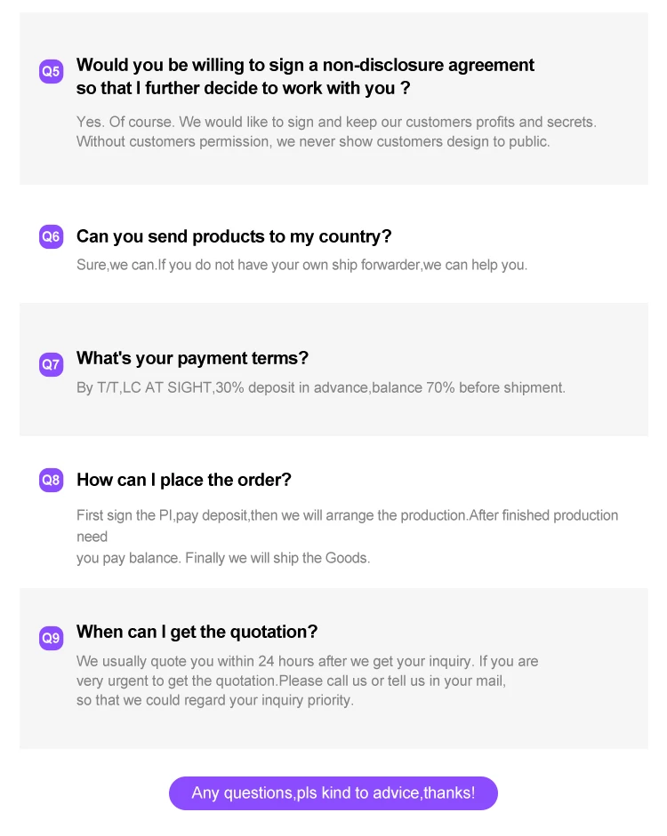This screenshot has height=836, width=667.
Task: Click the T/T, LC AT SIGHT deposit answer
Action: [x=320, y=387]
